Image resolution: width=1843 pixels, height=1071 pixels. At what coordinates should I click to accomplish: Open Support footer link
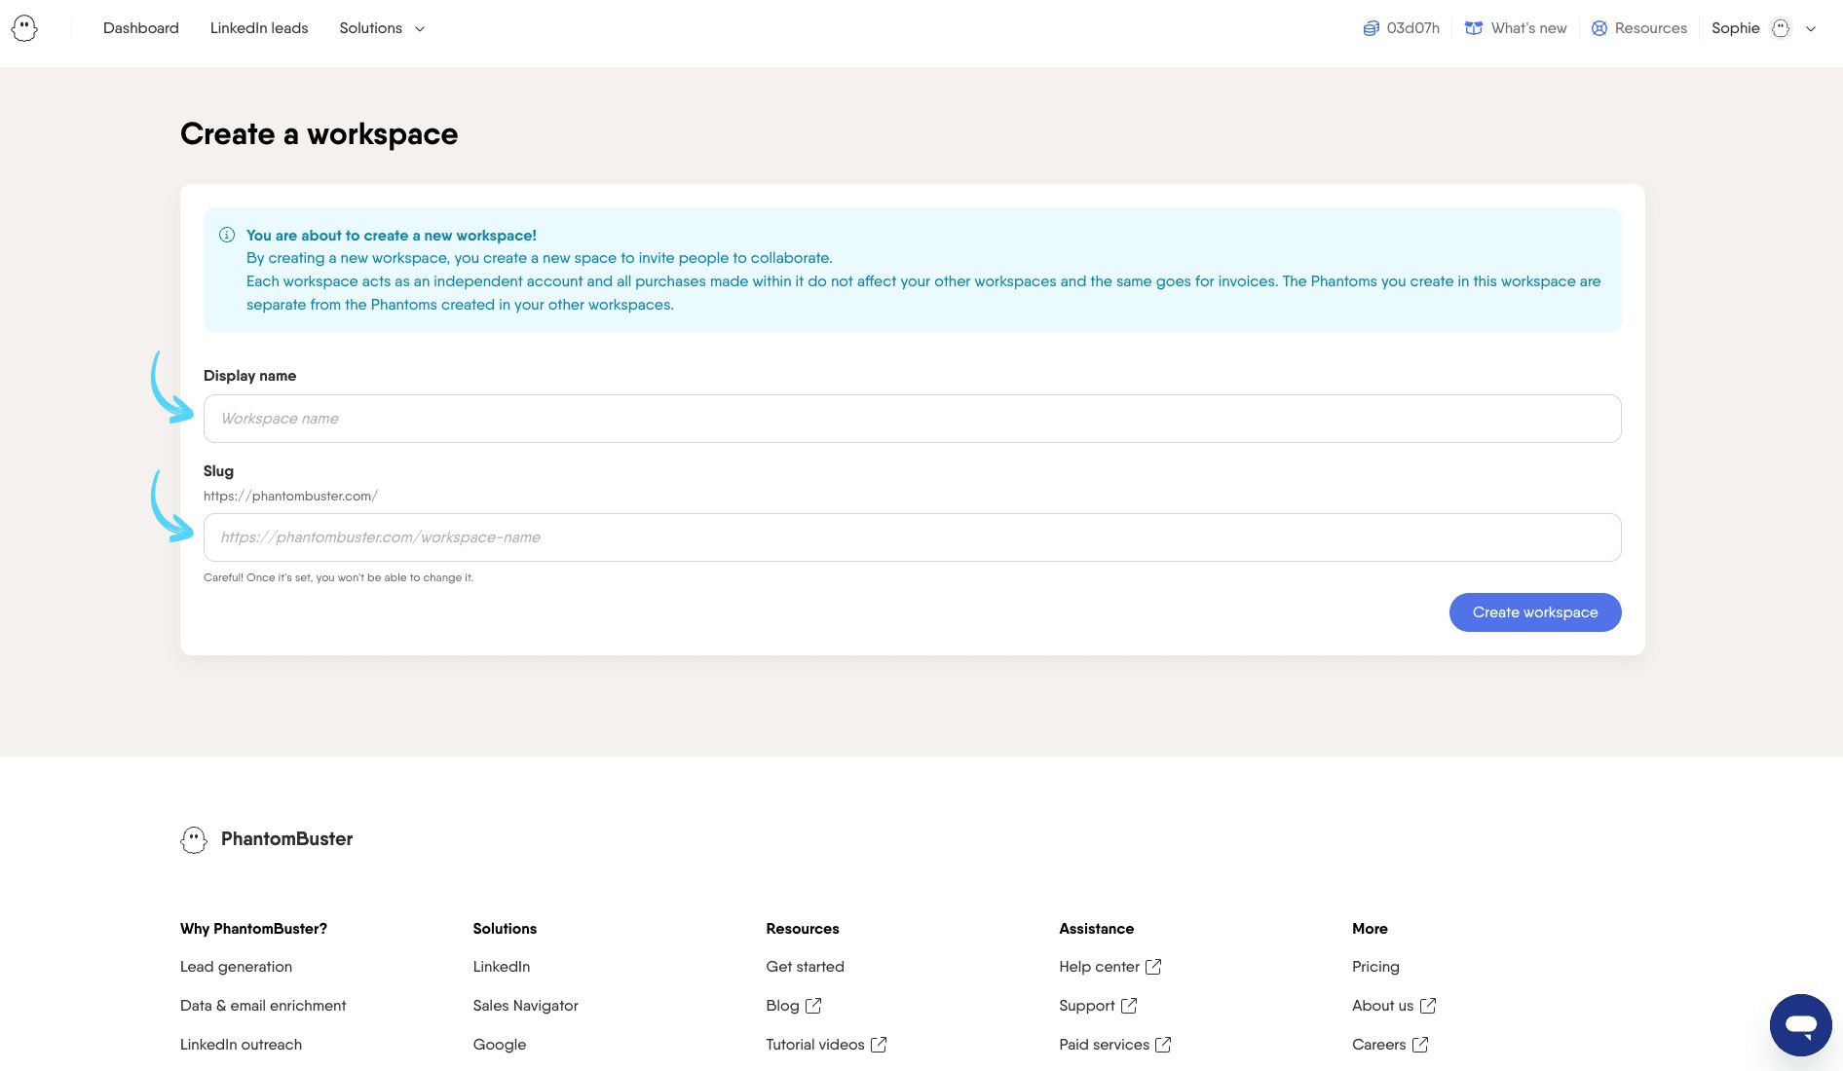(x=1087, y=1006)
